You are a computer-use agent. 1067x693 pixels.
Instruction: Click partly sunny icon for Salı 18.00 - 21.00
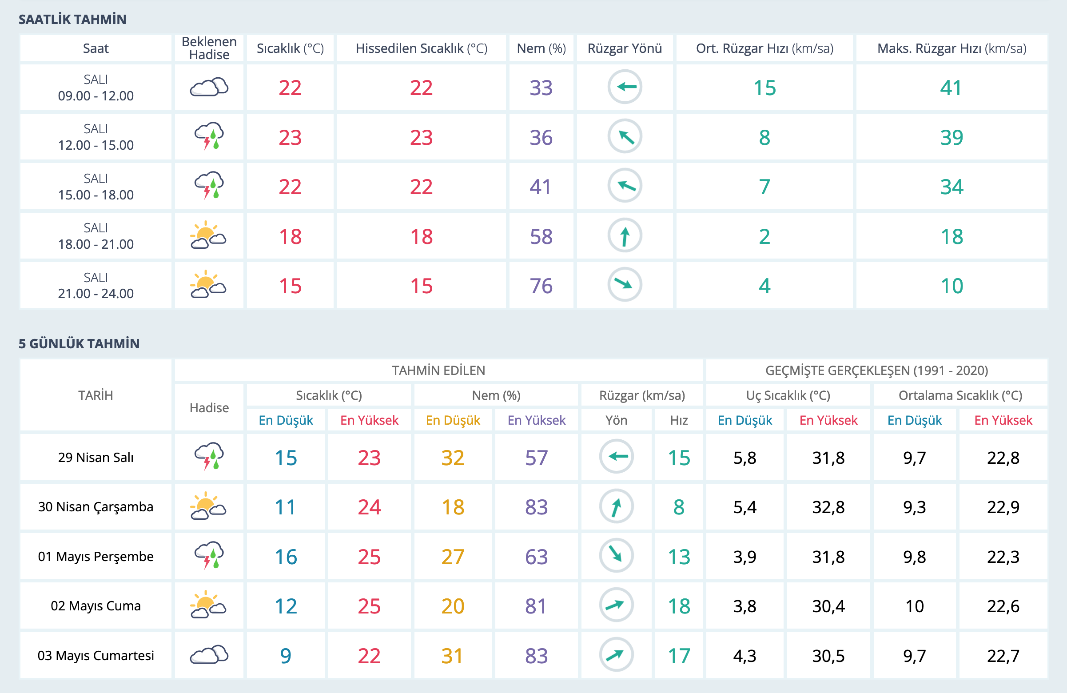click(x=208, y=235)
